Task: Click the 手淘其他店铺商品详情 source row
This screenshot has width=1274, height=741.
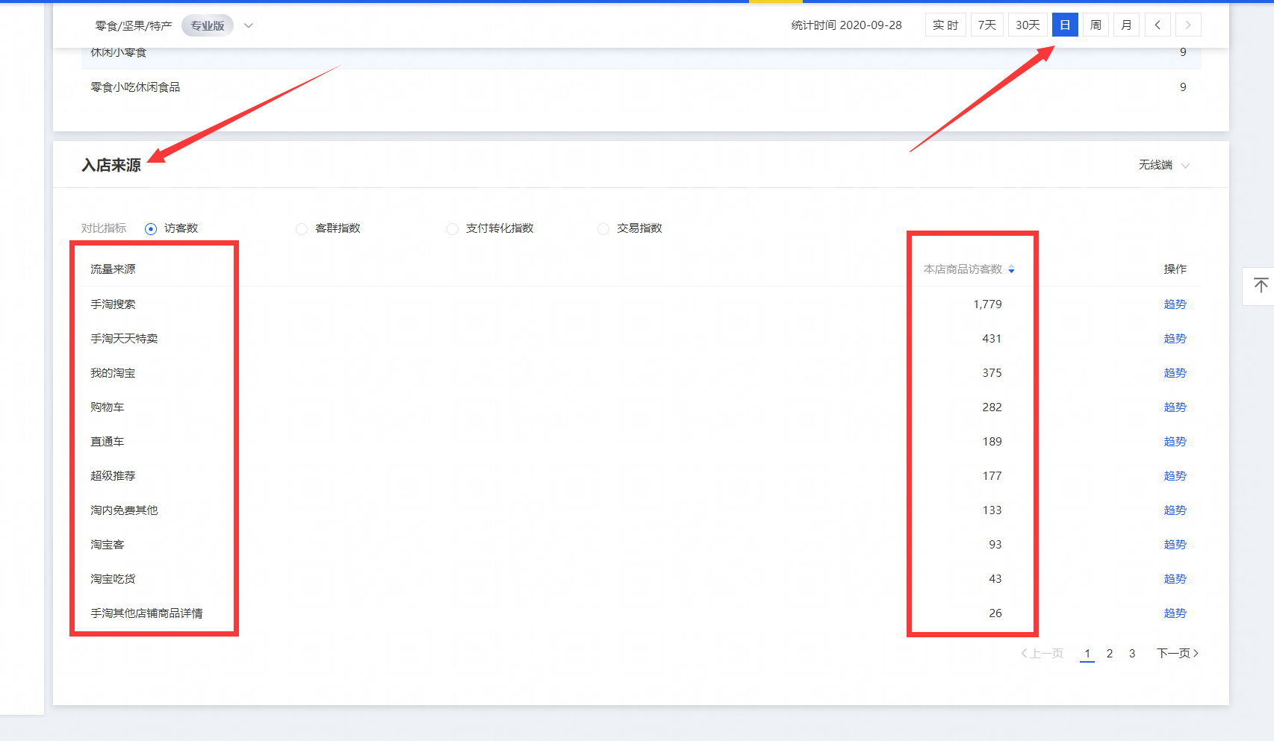Action: point(641,613)
